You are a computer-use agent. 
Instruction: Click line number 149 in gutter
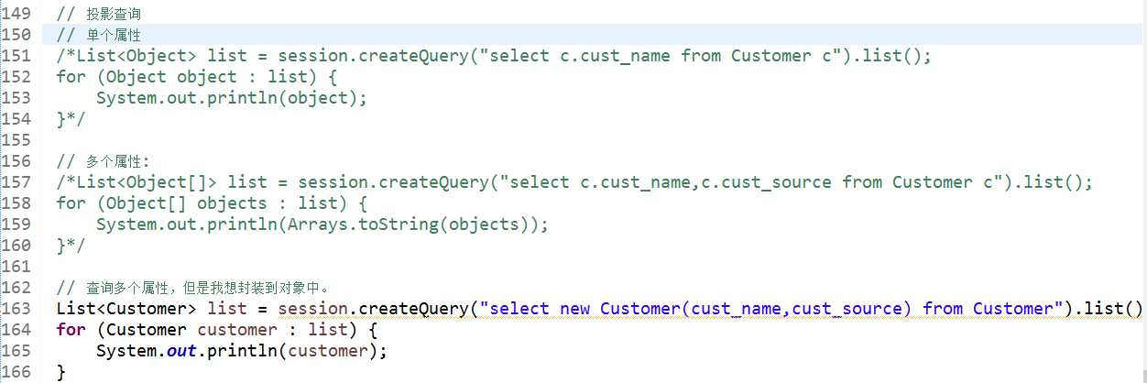tap(16, 14)
